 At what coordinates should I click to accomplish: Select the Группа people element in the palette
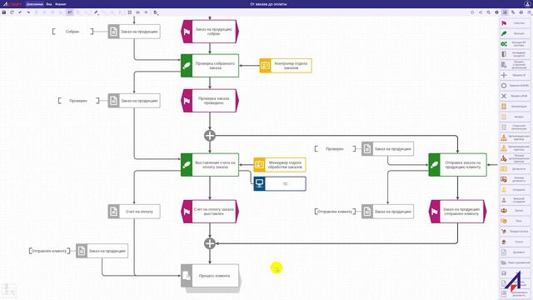tap(515, 211)
